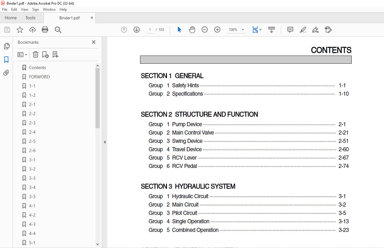Open the Window menu

(x=49, y=10)
